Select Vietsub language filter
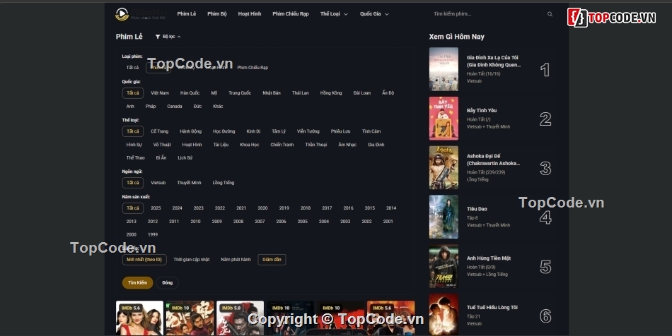The width and height of the screenshot is (672, 336). (x=158, y=183)
